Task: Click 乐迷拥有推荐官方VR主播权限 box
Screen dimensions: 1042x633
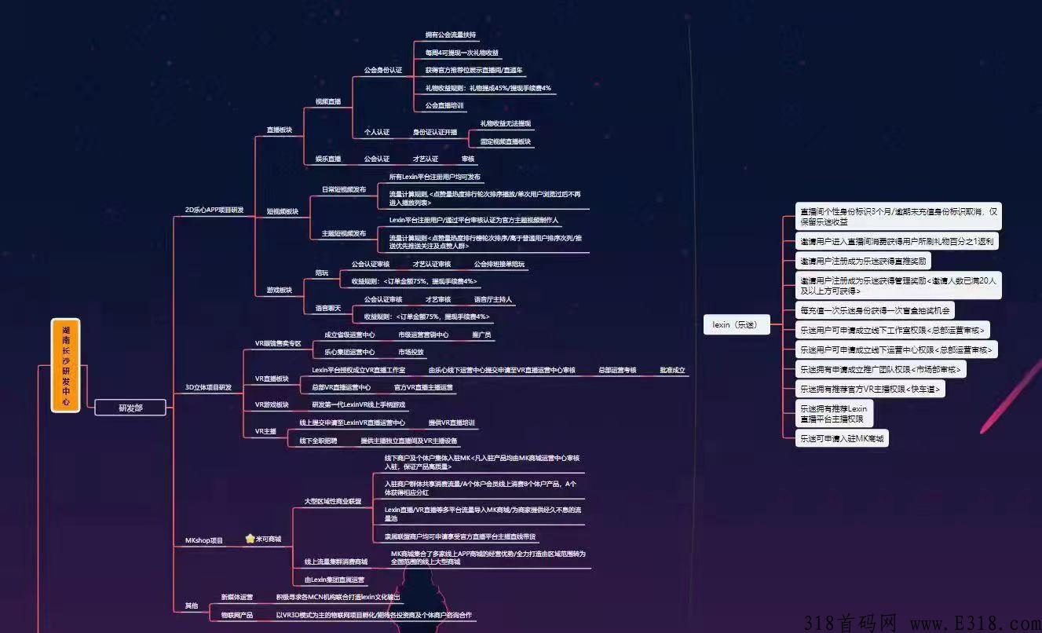Action: click(870, 389)
